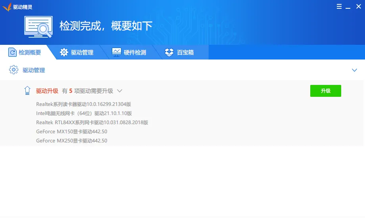Select GeForce MX250显卡驱动442.50 entry

tap(72, 140)
